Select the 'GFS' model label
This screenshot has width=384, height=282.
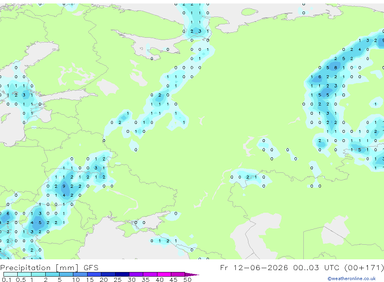coord(91,267)
